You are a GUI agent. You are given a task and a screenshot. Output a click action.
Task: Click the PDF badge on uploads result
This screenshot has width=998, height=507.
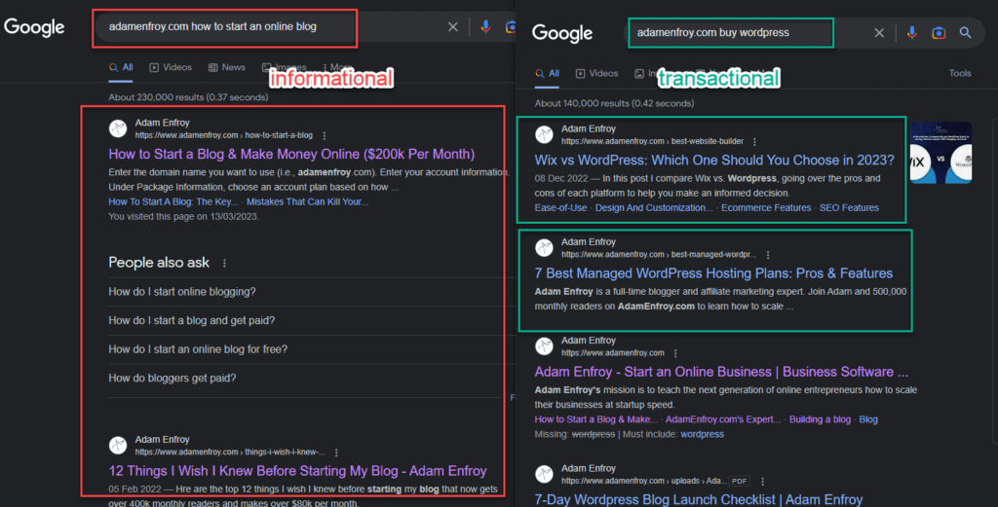(x=739, y=482)
